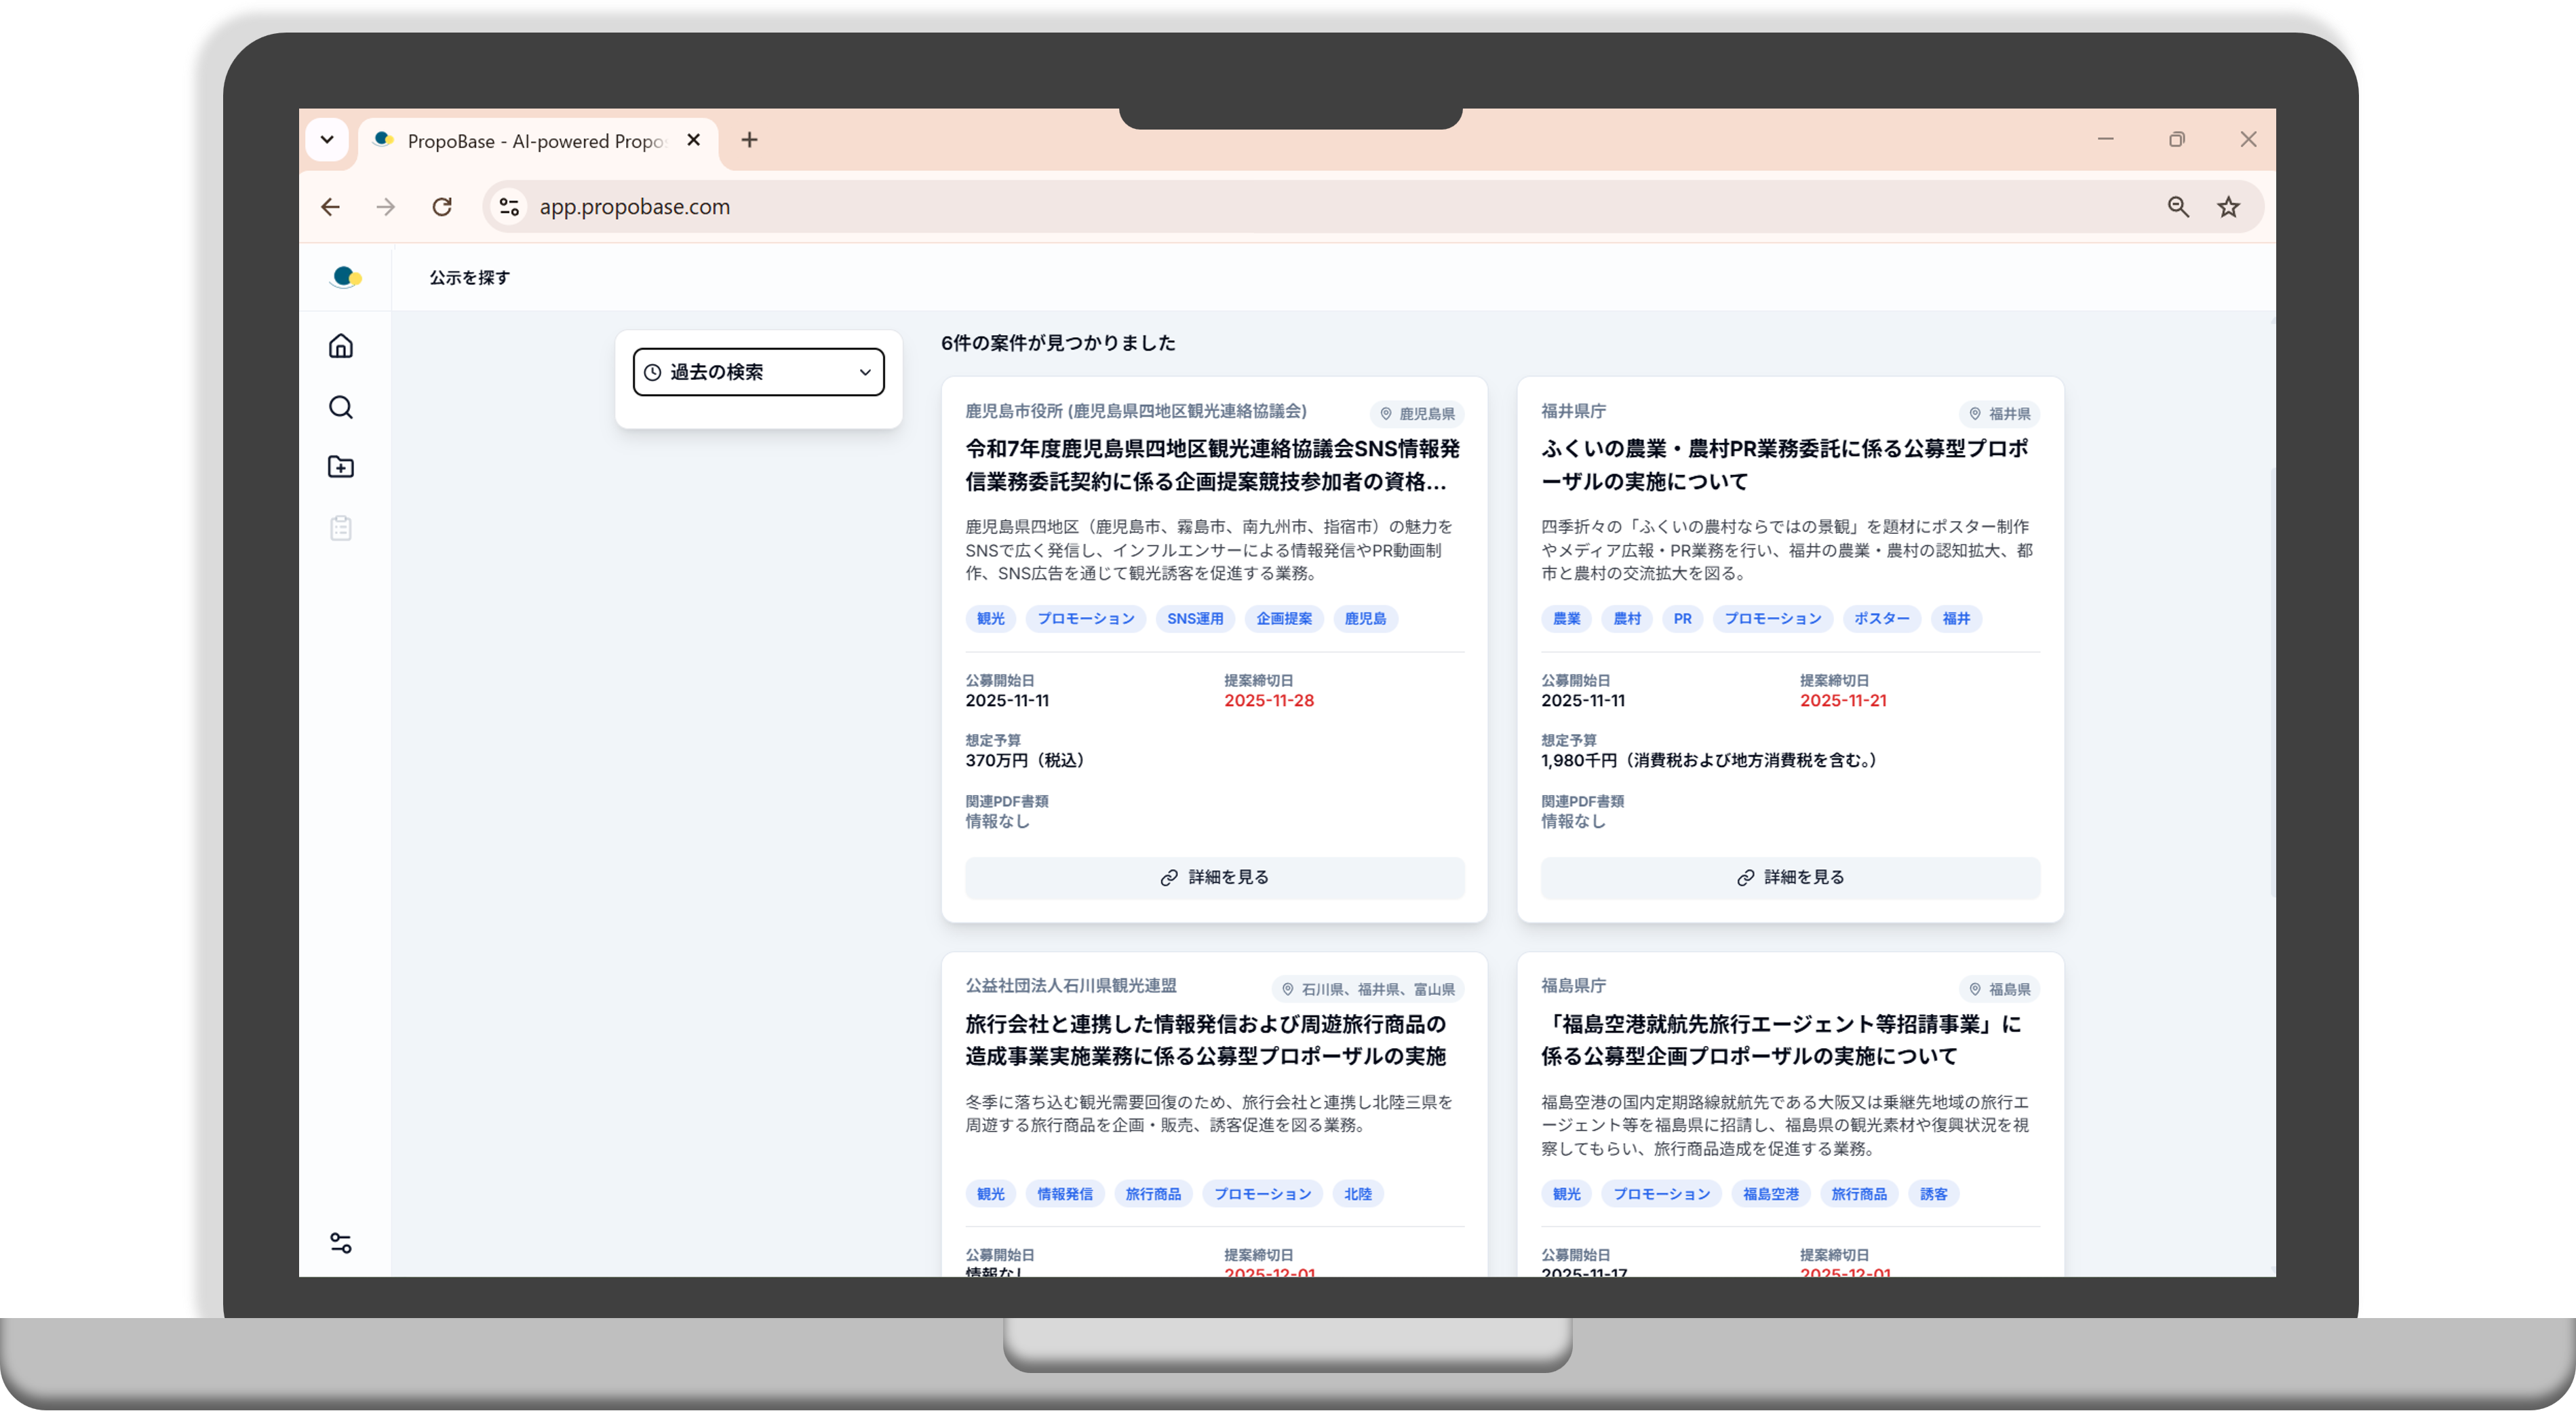This screenshot has width=2576, height=1411.
Task: Toggle the SNS運用 tag on the Kagoshima card
Action: pos(1194,618)
